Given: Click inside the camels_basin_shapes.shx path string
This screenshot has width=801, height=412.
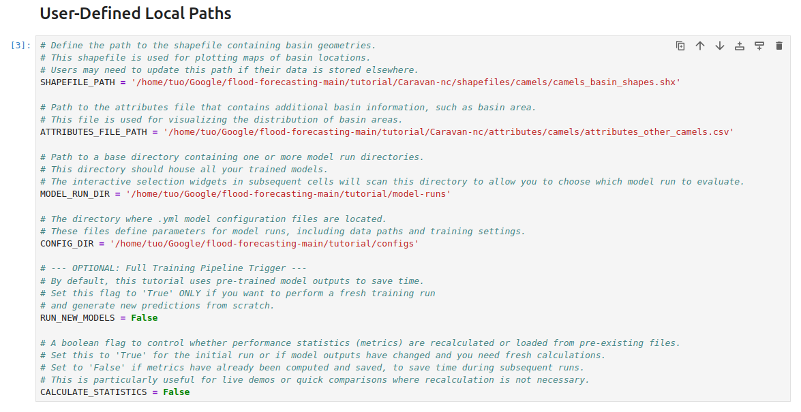Looking at the screenshot, I should [x=406, y=82].
